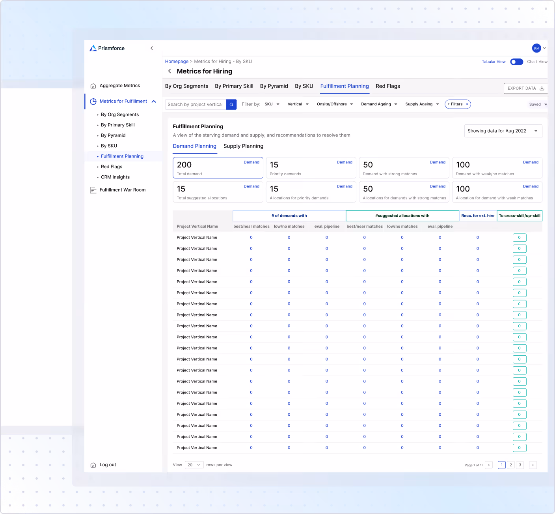Screen dimensions: 555x514
Task: Open the Vertical filter dropdown
Action: (298, 104)
